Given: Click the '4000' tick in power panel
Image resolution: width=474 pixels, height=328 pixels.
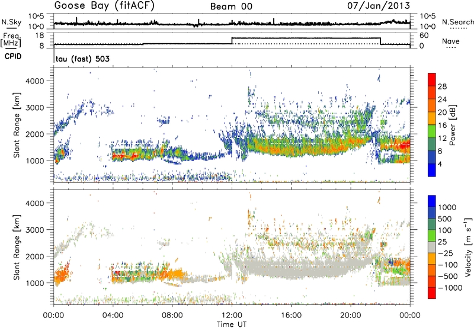Looking at the screenshot, I should (x=34, y=81).
